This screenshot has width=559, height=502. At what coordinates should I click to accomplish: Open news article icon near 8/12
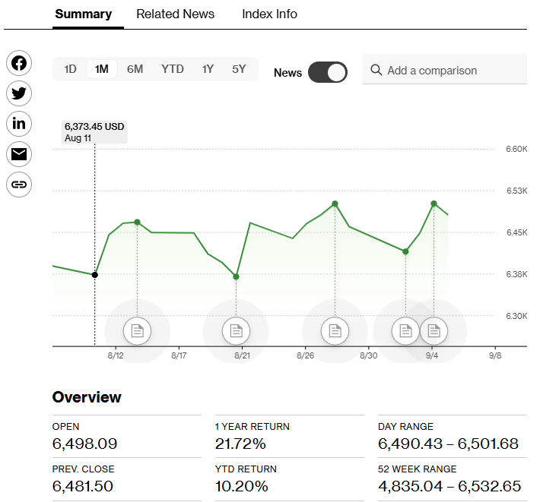138,330
